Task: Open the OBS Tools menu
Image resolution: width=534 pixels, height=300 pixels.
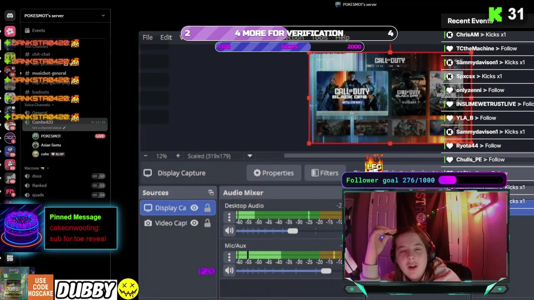Action: tap(319, 37)
